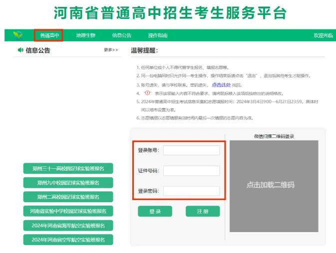
Task: Click the green leaf logo icon
Action: (x=17, y=35)
